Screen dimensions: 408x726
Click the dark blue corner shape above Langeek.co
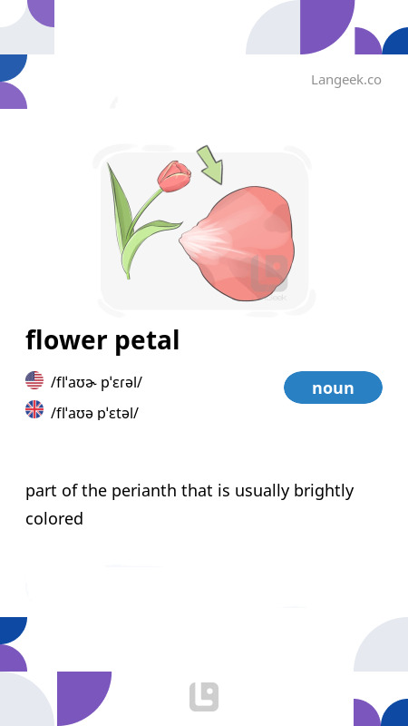pos(395,41)
